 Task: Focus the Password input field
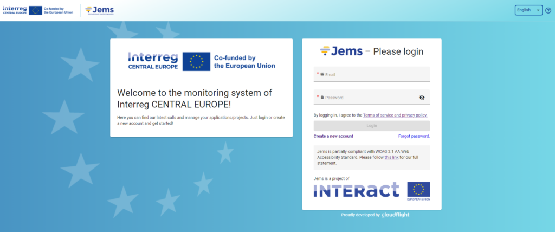coord(372,98)
